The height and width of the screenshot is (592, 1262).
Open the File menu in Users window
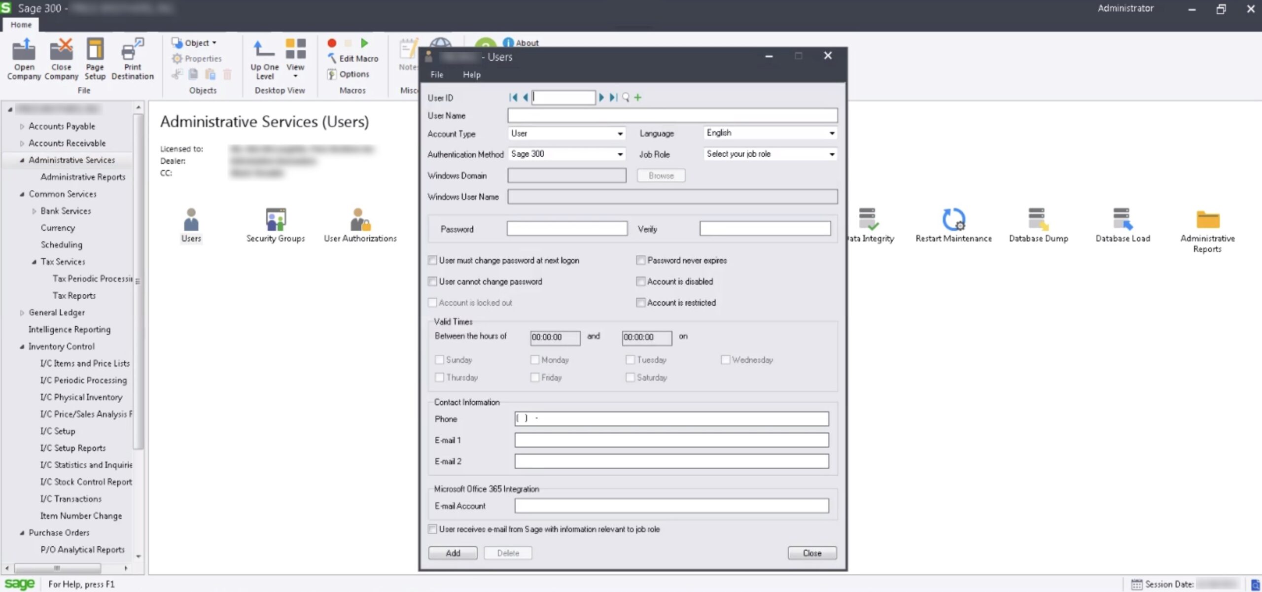[x=436, y=75]
